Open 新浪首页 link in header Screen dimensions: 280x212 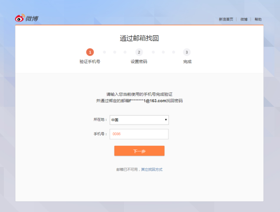[x=226, y=20]
